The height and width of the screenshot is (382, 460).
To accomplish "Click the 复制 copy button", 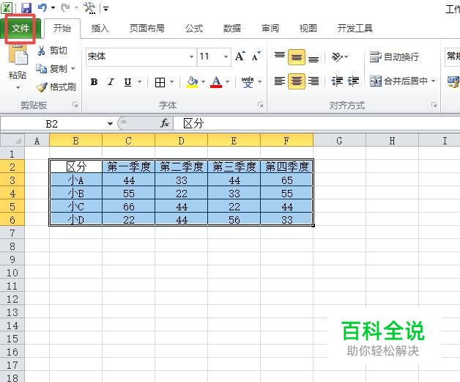I will click(x=52, y=69).
